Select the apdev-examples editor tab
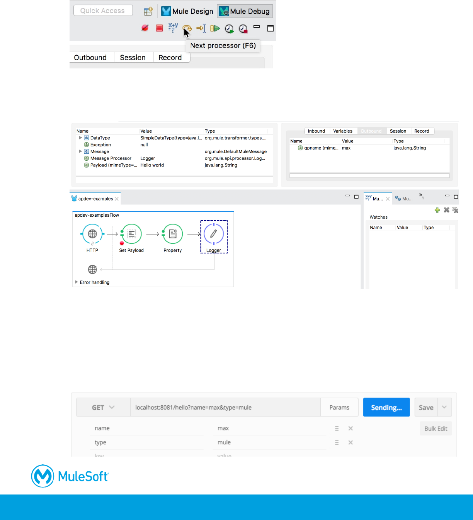This screenshot has width=473, height=520. pos(95,199)
